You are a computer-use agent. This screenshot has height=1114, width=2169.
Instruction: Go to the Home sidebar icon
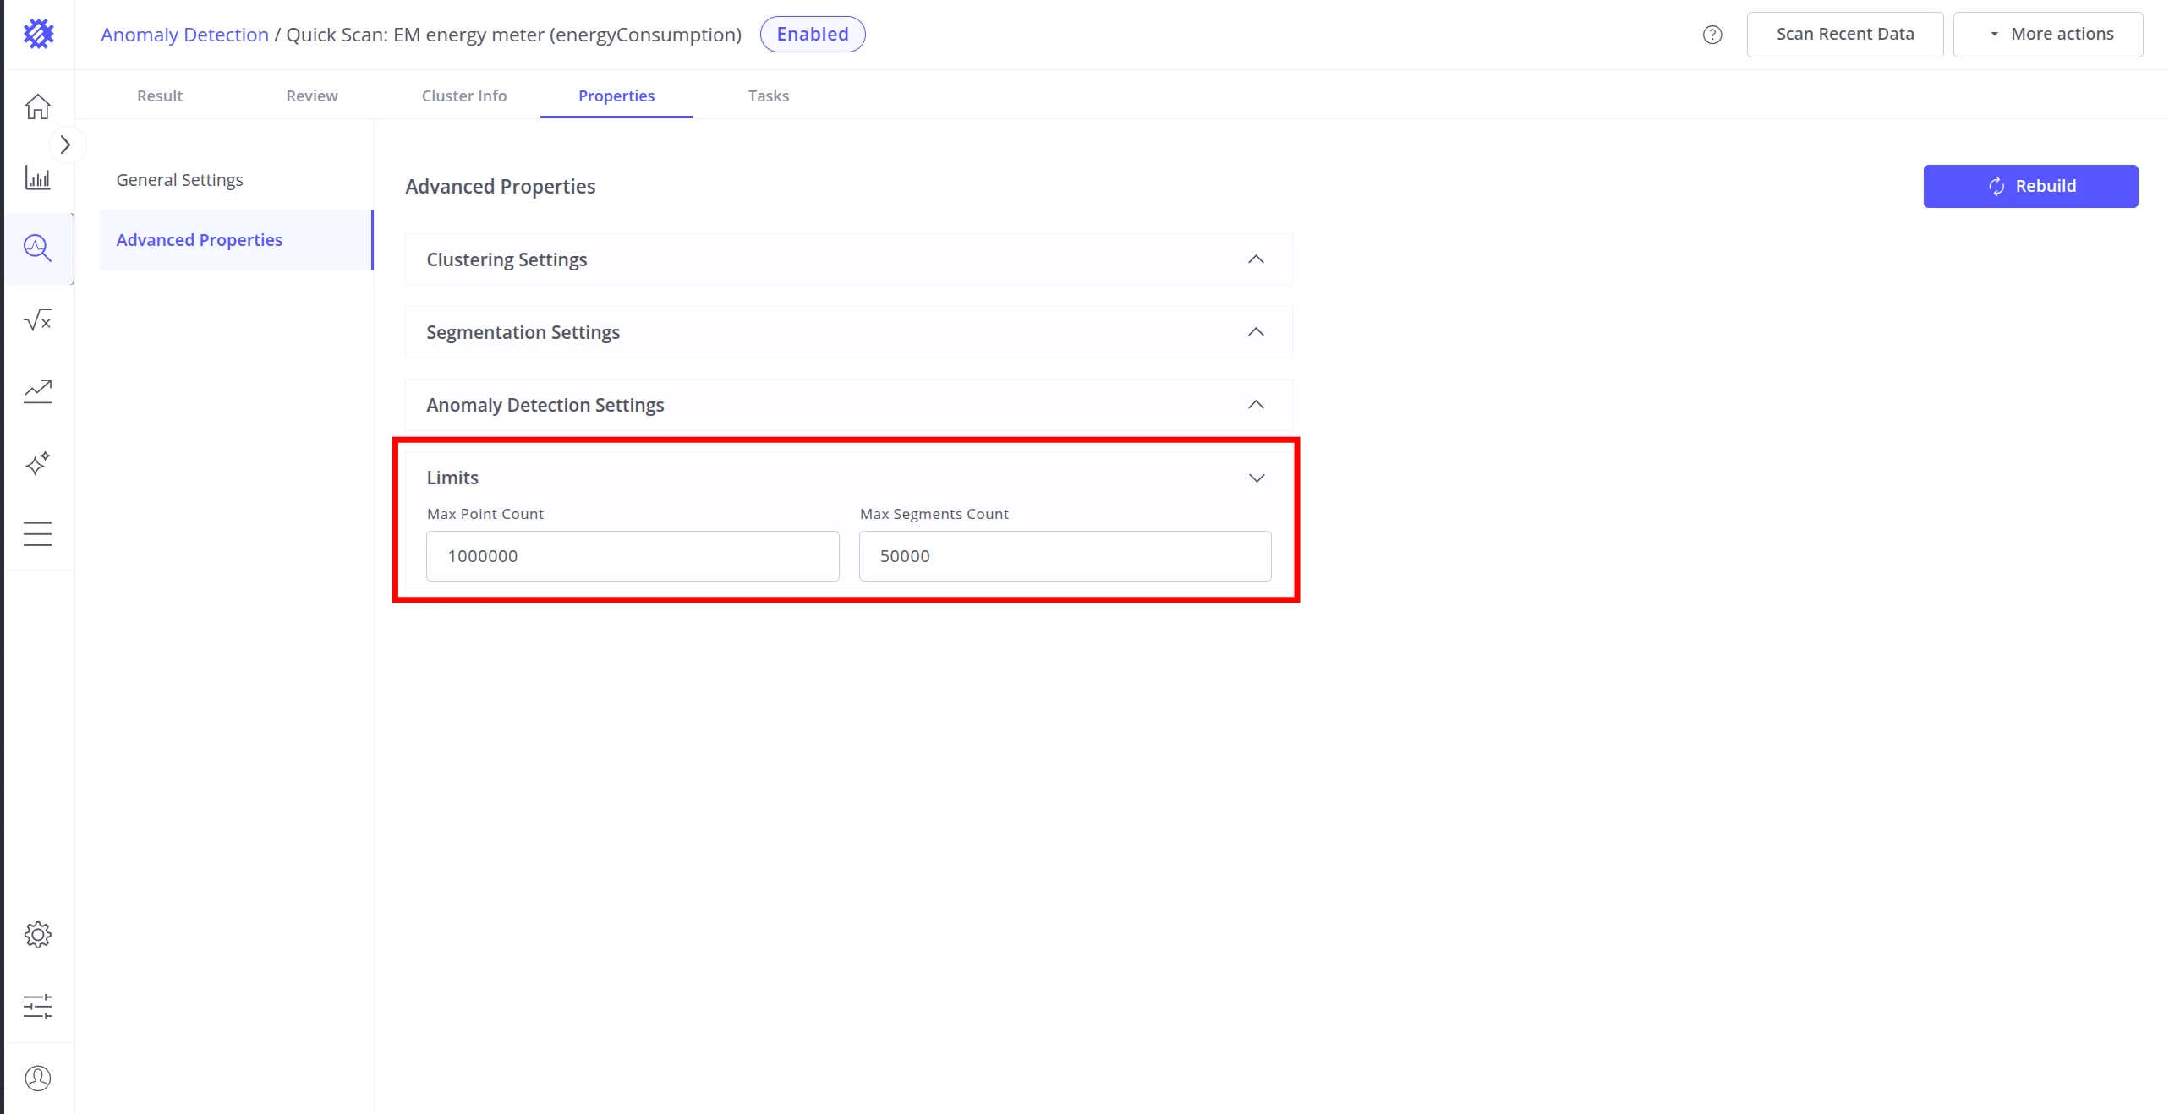[38, 106]
